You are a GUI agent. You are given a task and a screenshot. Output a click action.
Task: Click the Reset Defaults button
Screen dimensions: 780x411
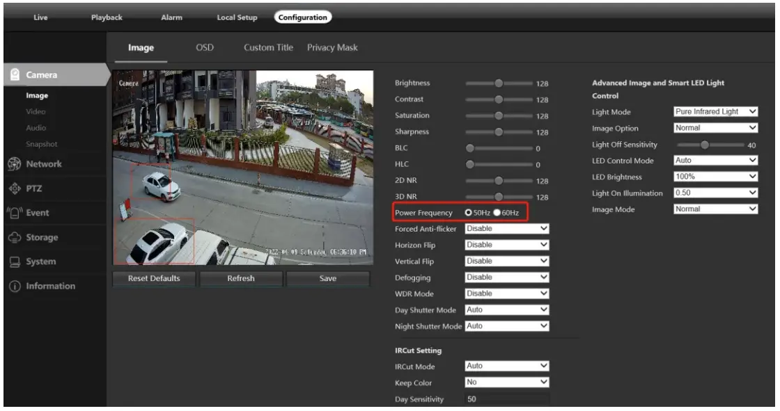click(x=154, y=278)
